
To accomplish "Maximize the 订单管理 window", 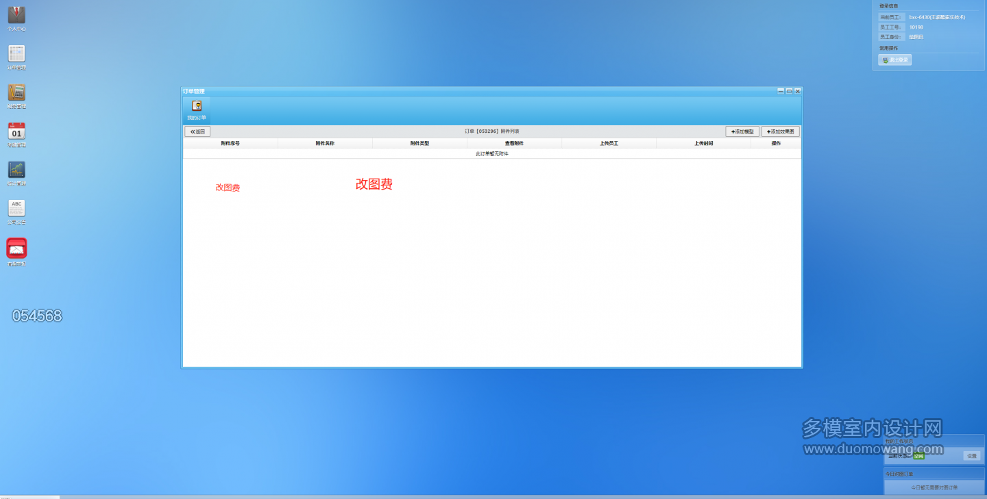I will click(x=789, y=91).
